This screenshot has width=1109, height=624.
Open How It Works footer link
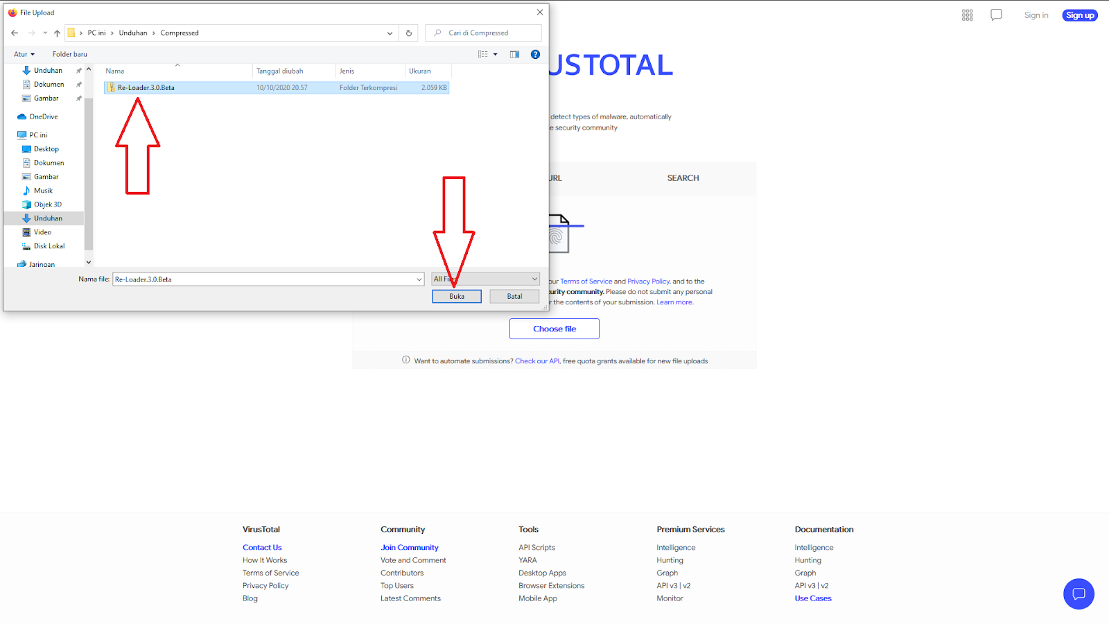tap(265, 560)
